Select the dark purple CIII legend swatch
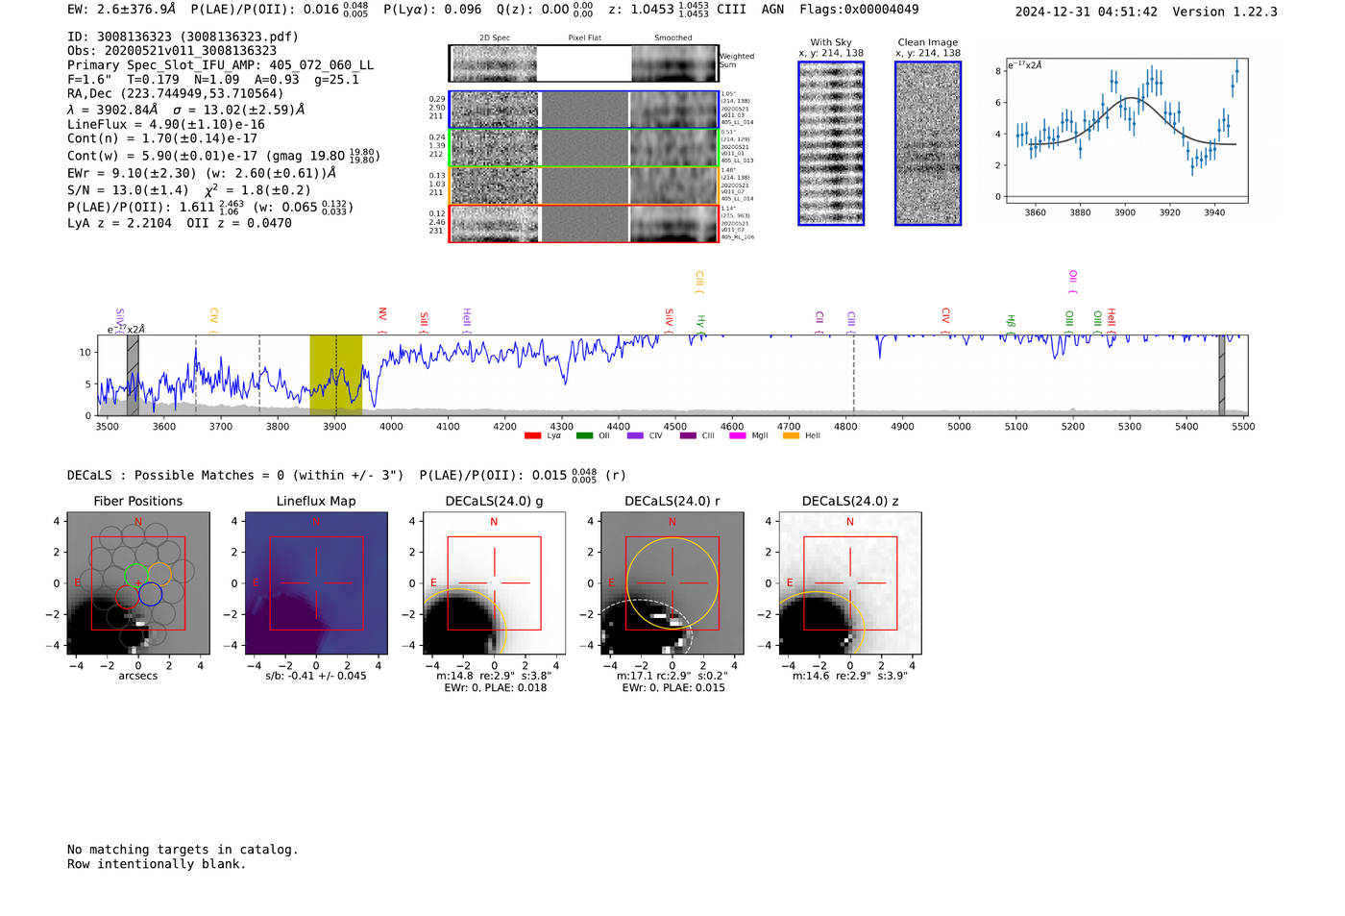 tap(687, 435)
